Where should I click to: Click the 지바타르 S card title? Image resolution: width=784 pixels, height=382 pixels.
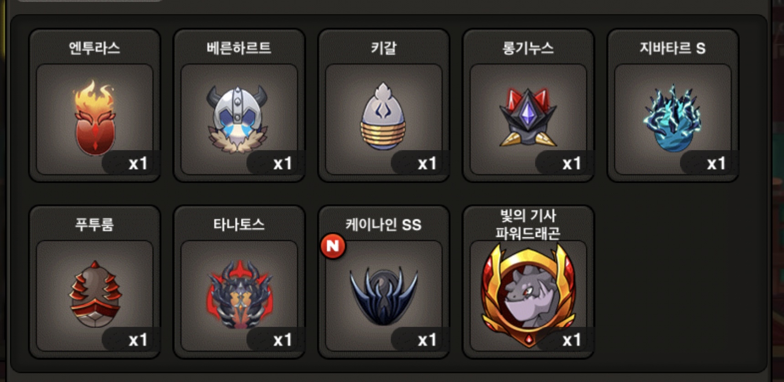(672, 48)
